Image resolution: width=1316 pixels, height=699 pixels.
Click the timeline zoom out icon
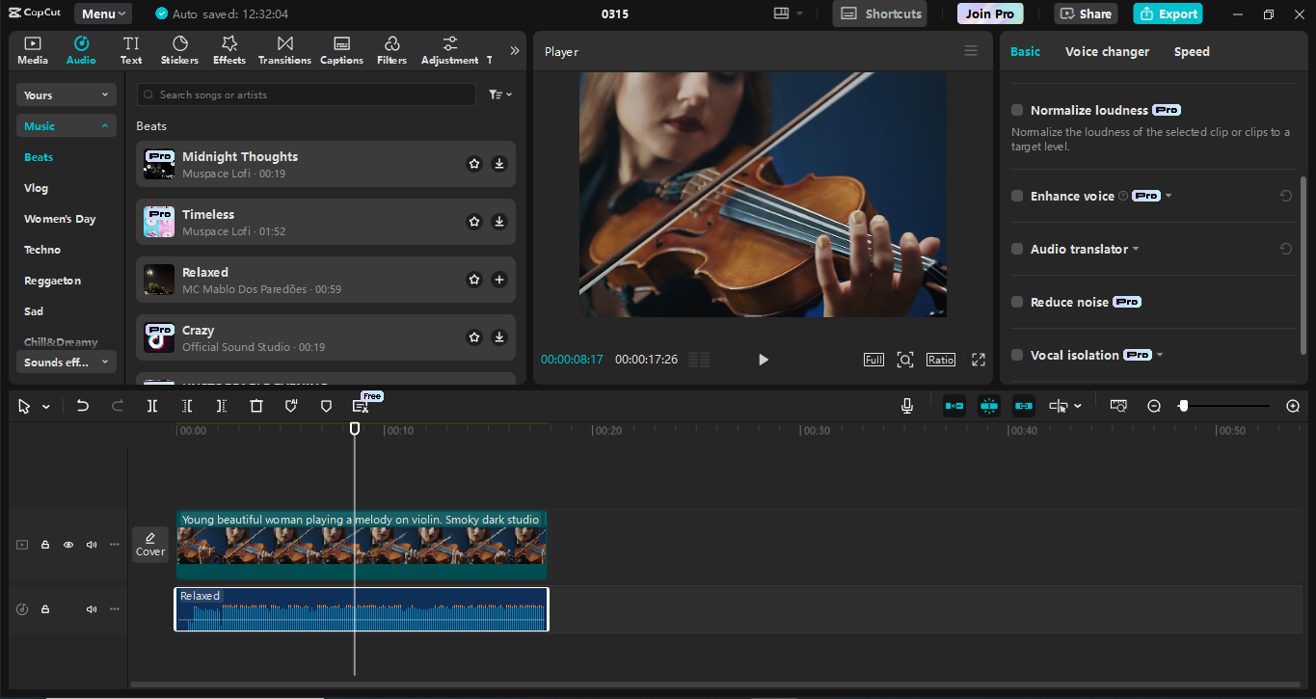1154,406
